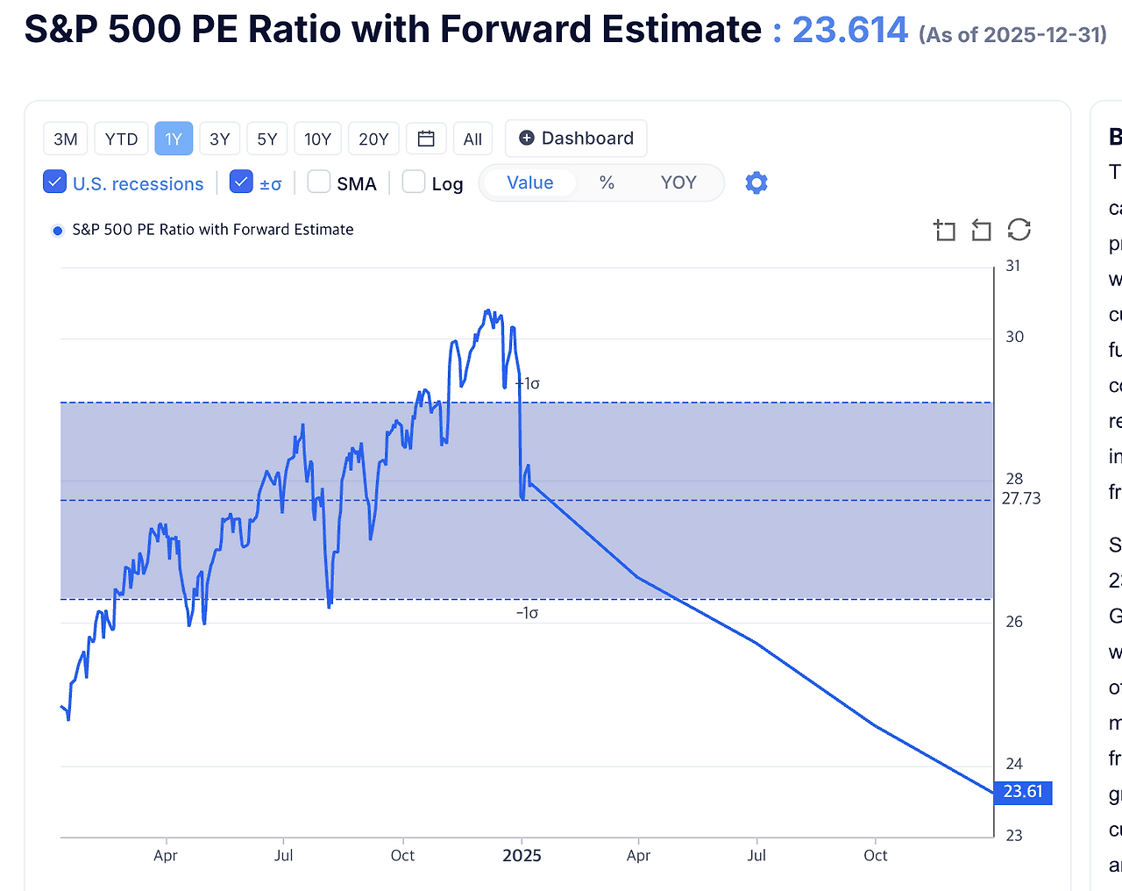
Task: Switch the chart to % mode
Action: [606, 182]
